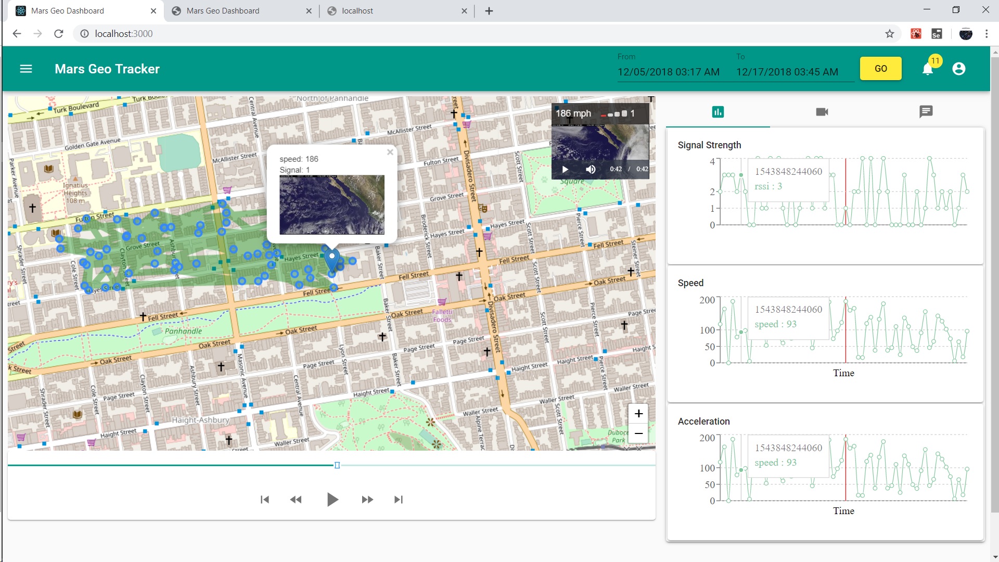Zoom out of the map
This screenshot has height=562, width=999.
click(x=638, y=433)
